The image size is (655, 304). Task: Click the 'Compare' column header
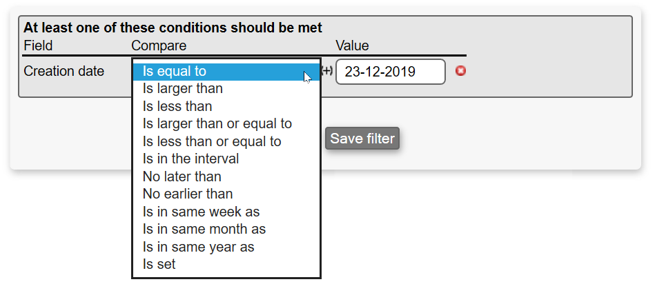[x=159, y=45]
